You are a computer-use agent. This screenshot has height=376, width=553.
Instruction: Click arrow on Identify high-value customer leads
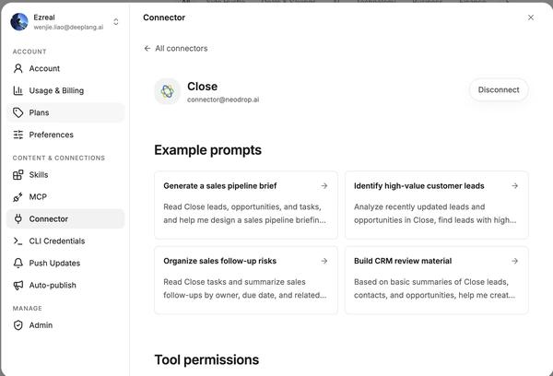coord(515,186)
